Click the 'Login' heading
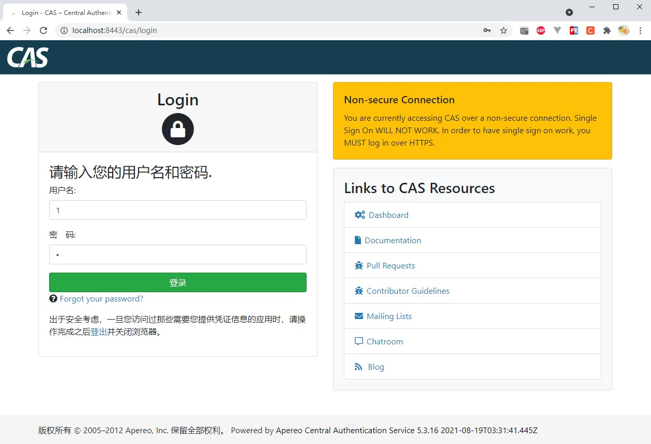The image size is (651, 444). 178,100
